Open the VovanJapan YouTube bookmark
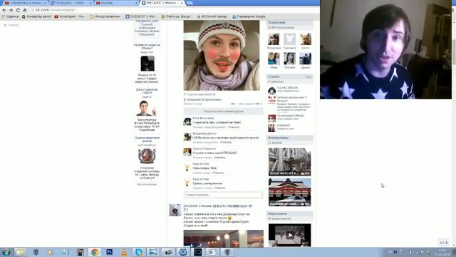 click(69, 16)
